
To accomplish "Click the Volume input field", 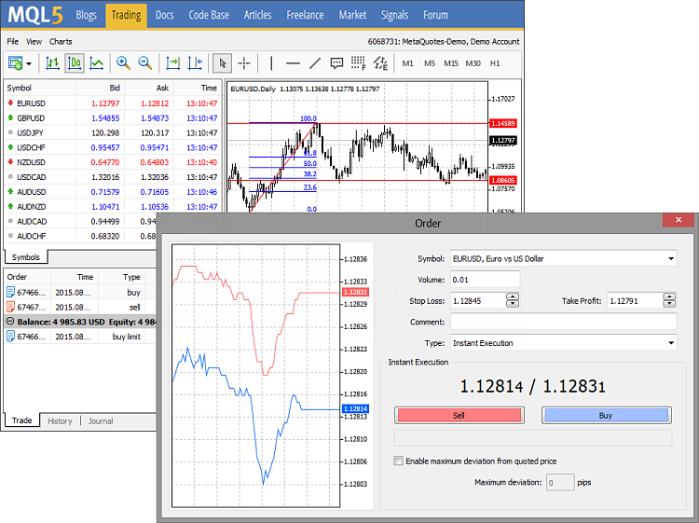I will coord(485,279).
